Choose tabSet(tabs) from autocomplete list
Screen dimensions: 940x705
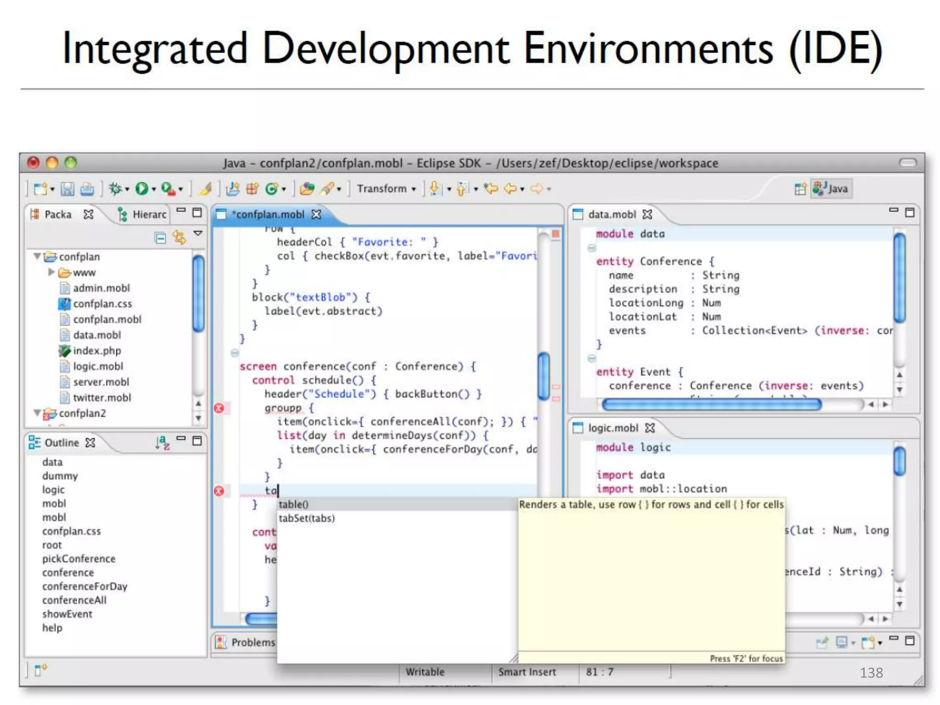tap(307, 518)
